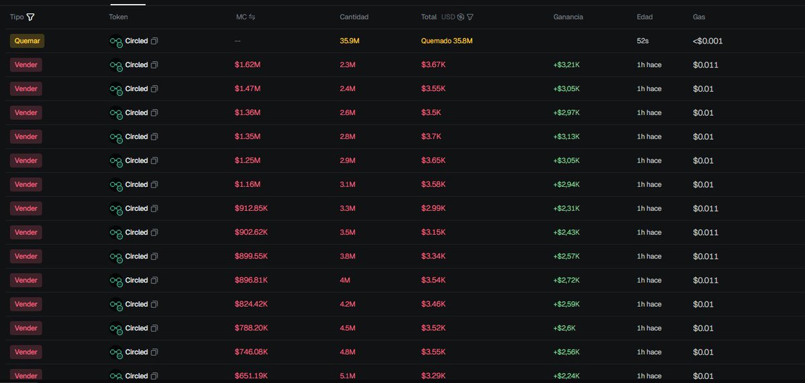Click Vender badge in the $788.20K row

pyautogui.click(x=26, y=328)
